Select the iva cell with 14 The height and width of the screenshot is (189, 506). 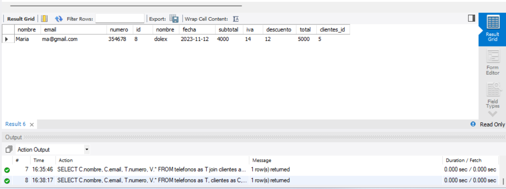[253, 39]
